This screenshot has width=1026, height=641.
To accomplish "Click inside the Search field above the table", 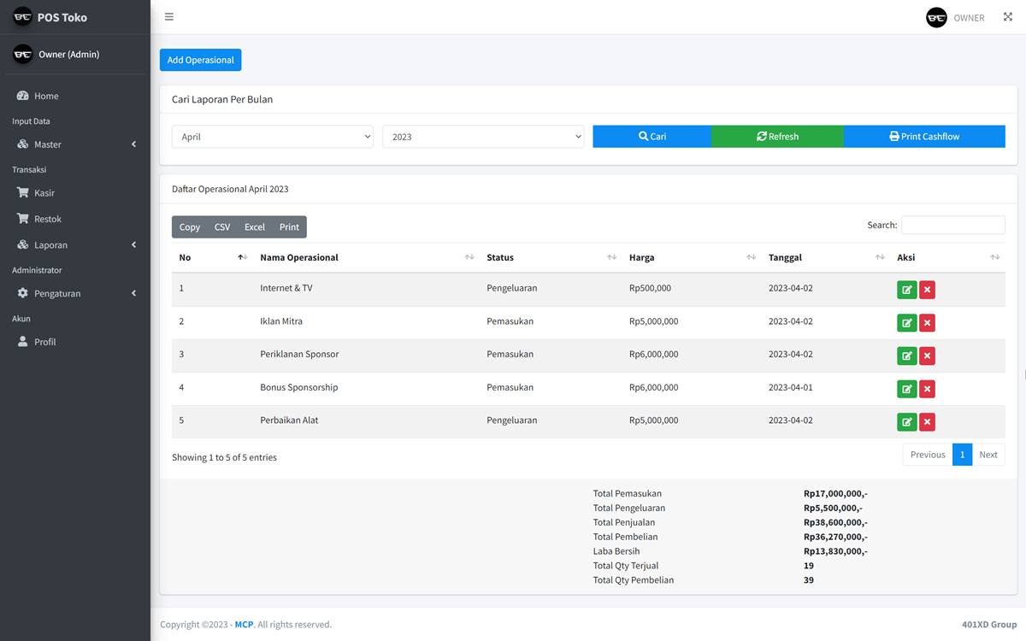I will (952, 225).
